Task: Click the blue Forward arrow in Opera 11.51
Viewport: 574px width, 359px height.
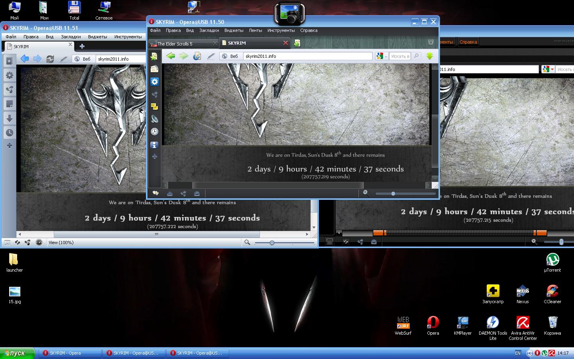Action: (x=37, y=59)
